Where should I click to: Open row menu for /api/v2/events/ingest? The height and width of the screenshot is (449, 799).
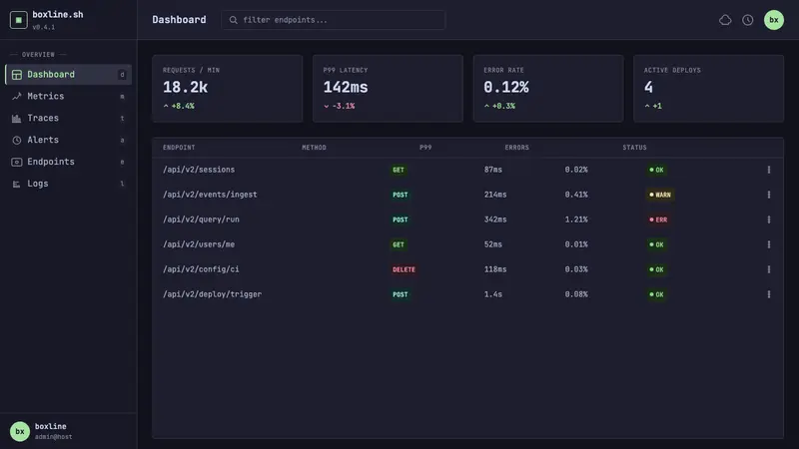point(768,195)
